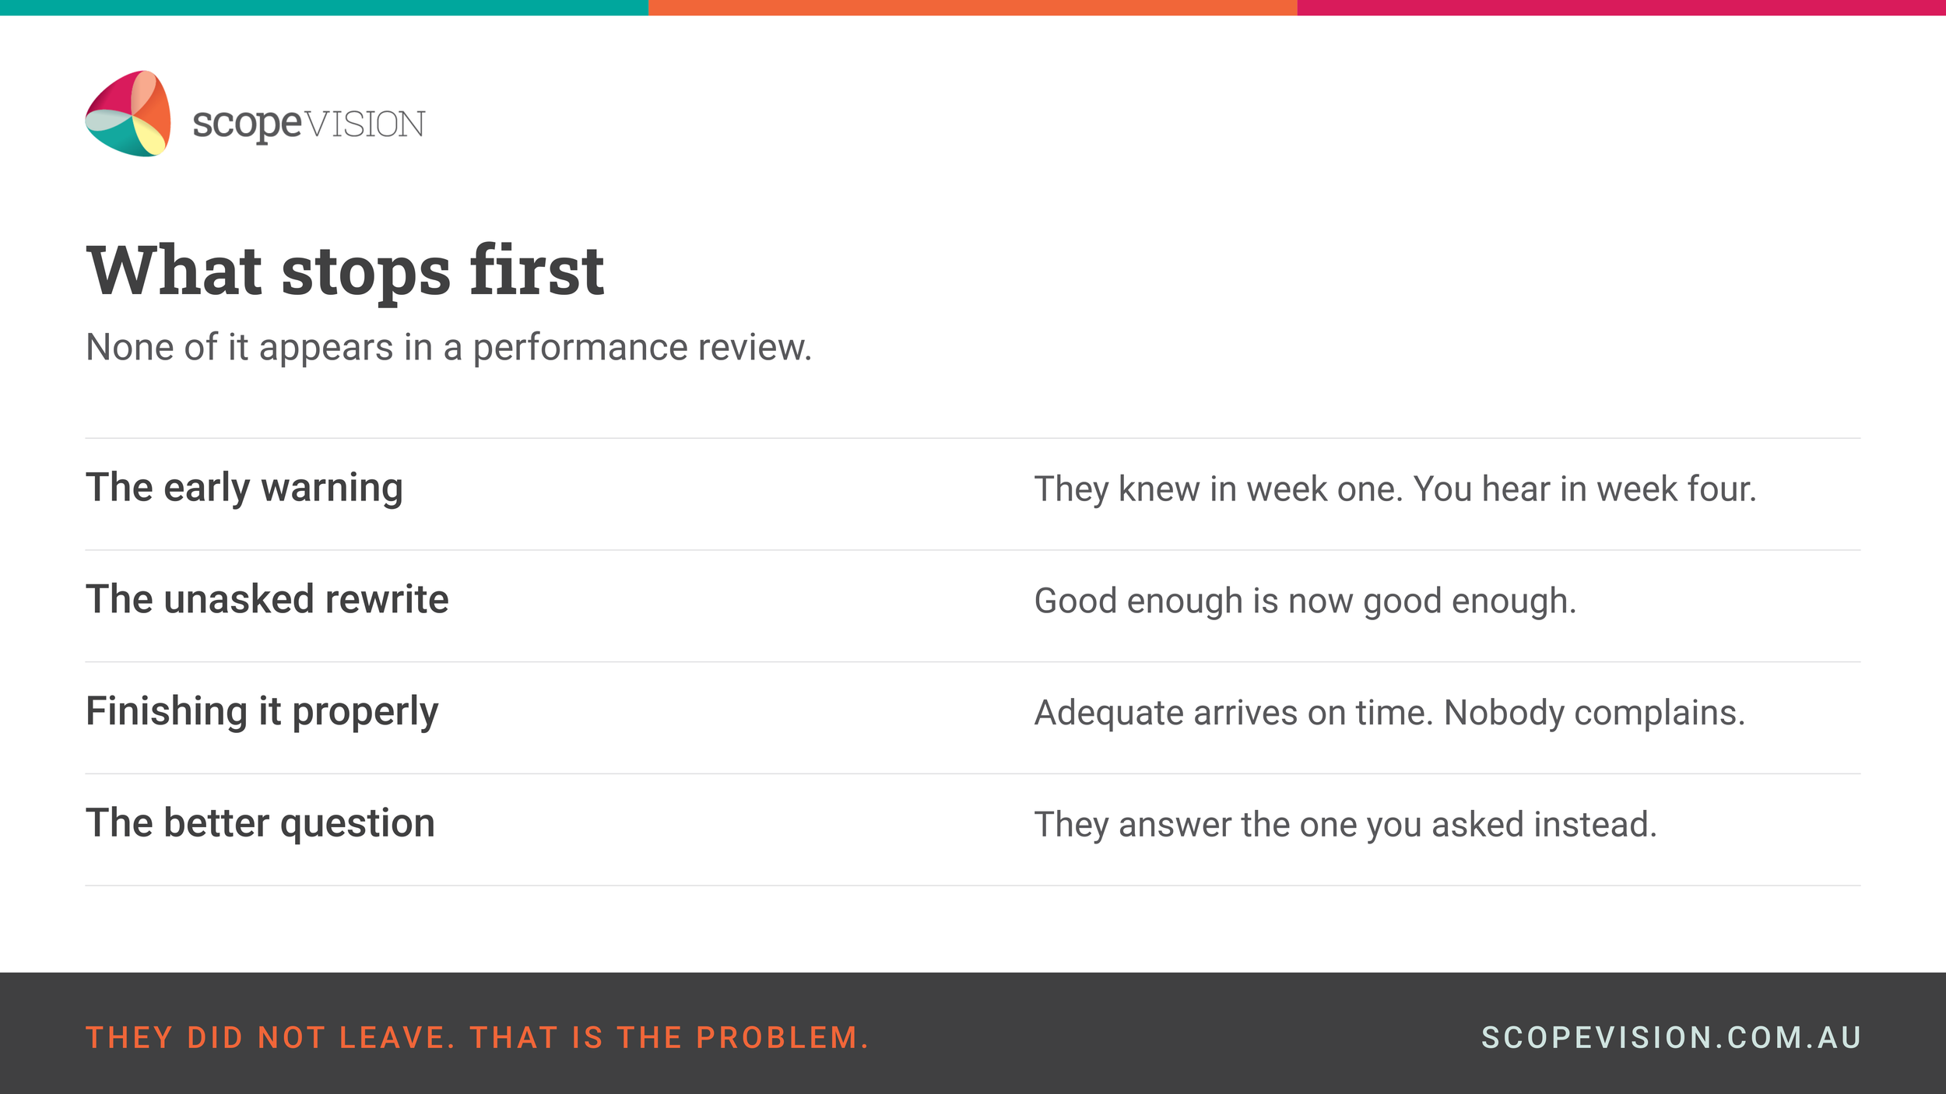Click 'Good enough is now good enough' text
The height and width of the screenshot is (1094, 1946).
coord(1305,601)
